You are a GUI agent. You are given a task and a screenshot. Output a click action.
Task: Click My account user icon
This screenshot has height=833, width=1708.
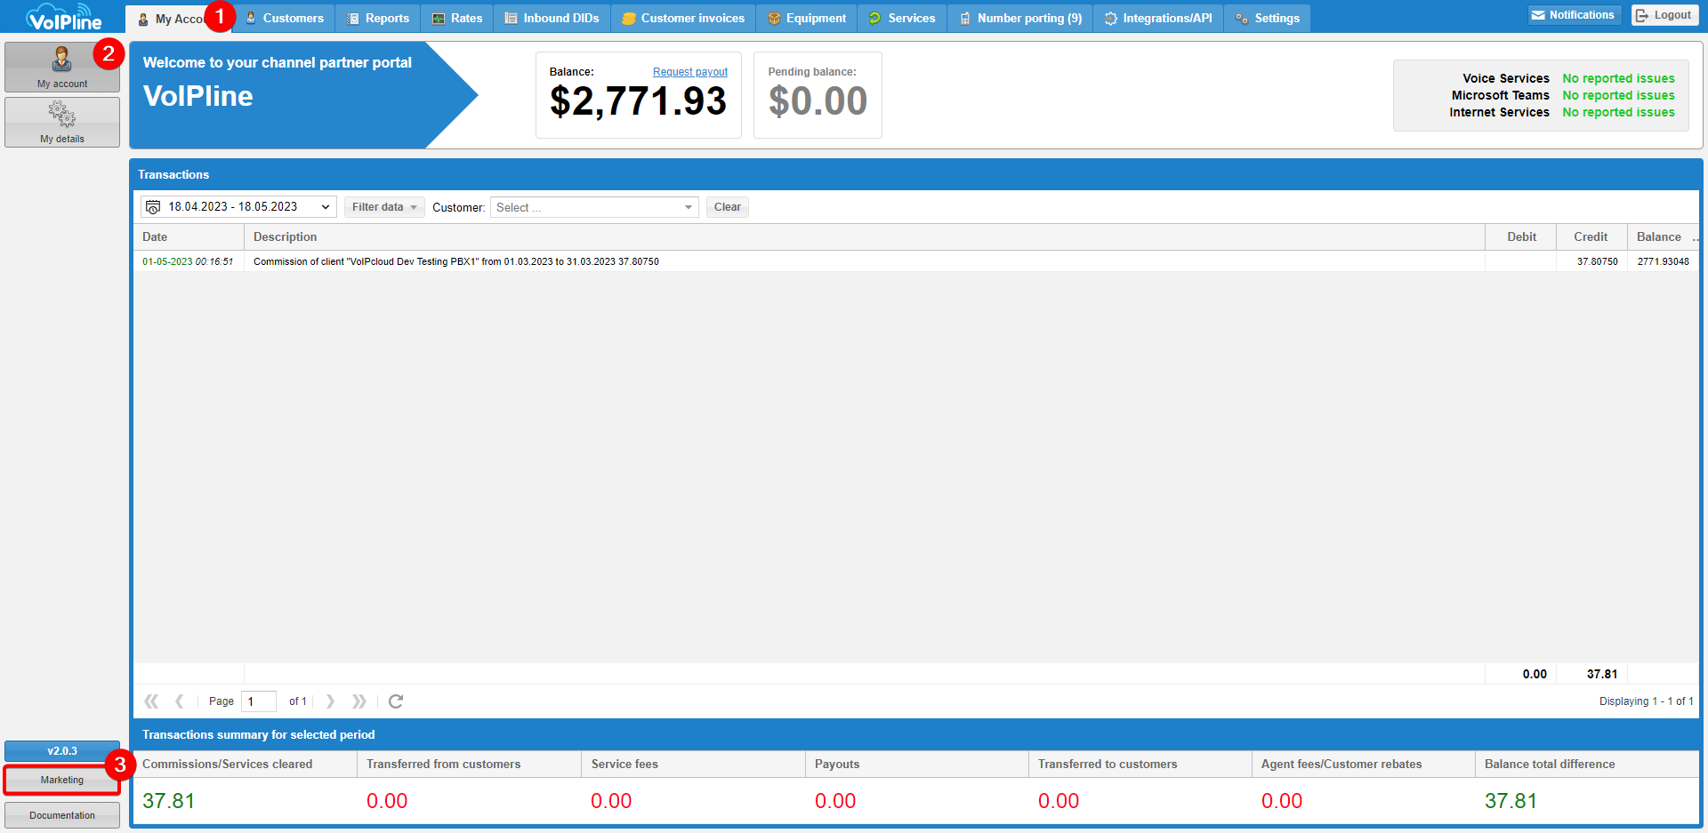[61, 60]
